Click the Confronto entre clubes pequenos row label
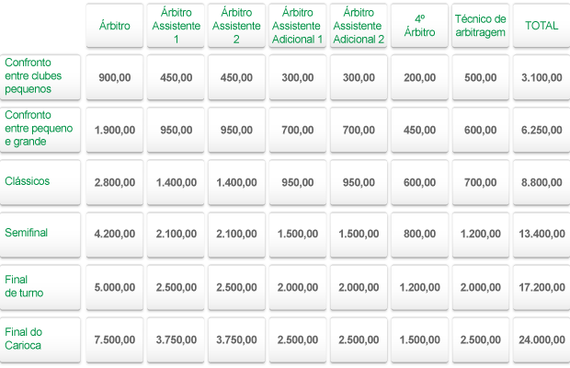Screen dimensions: 570x368 [x=34, y=77]
